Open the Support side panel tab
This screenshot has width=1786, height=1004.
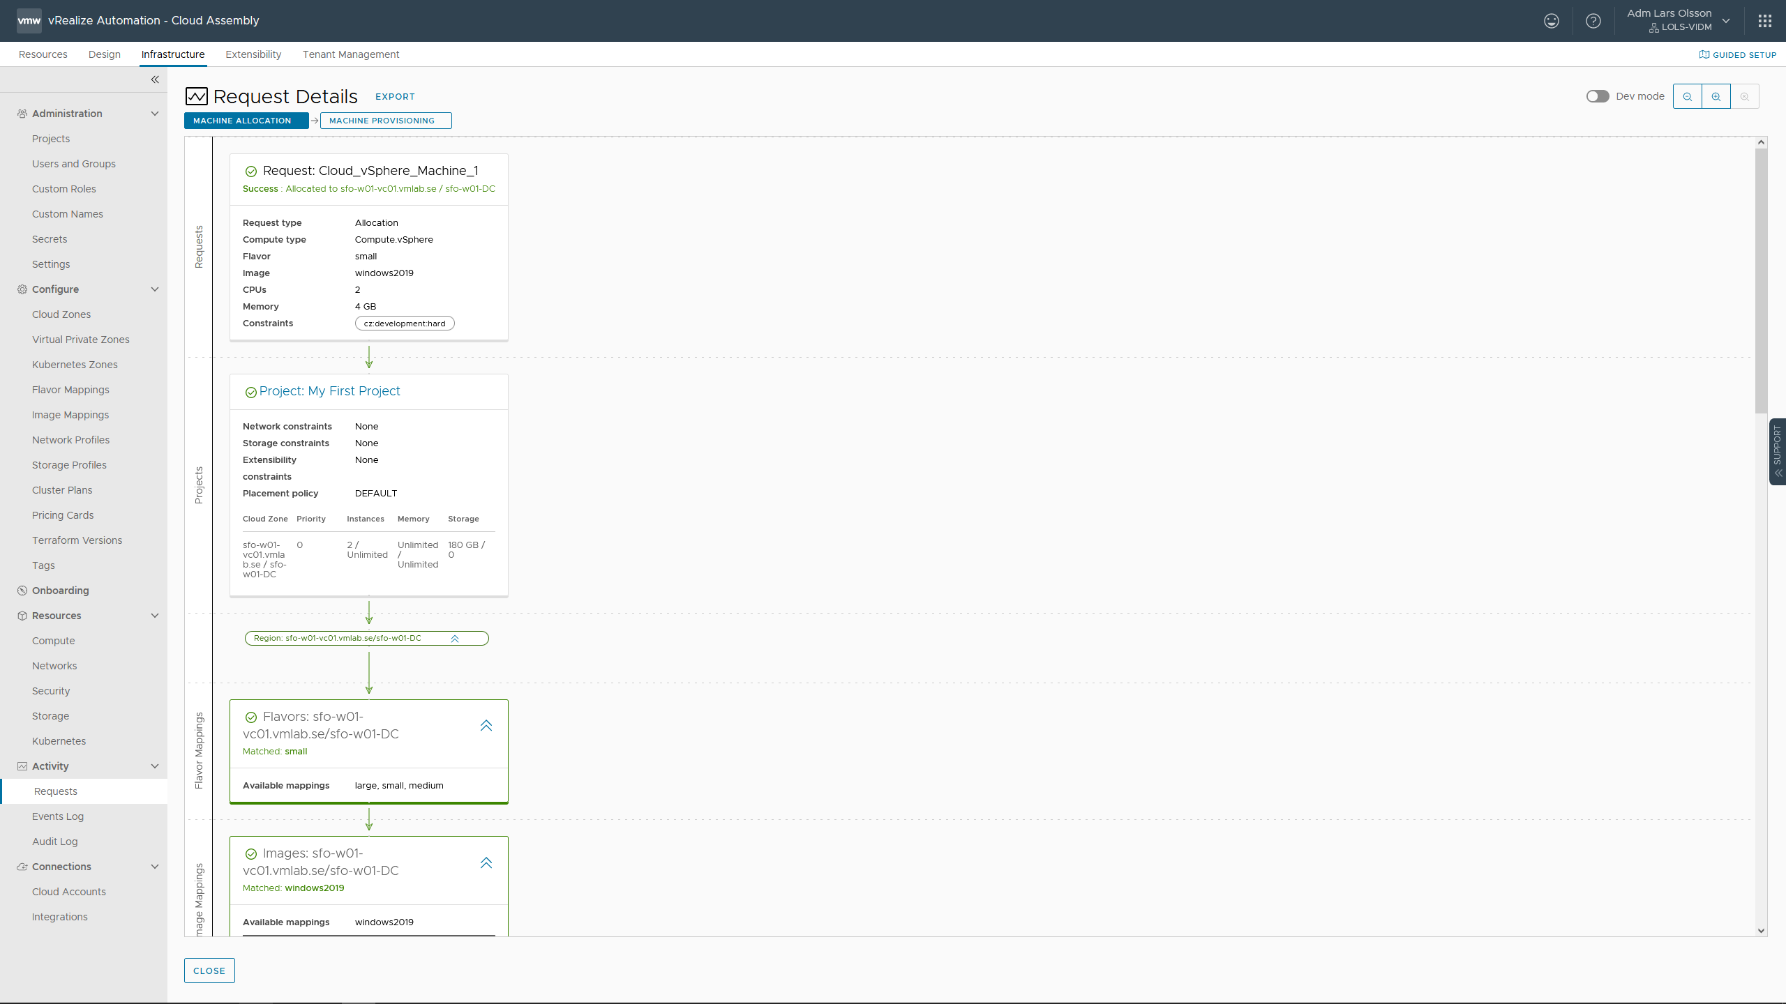1778,451
